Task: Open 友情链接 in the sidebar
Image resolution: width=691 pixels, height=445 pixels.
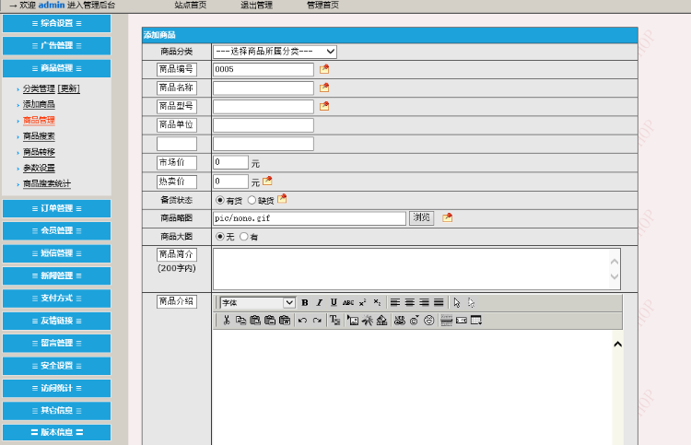Action: tap(56, 321)
